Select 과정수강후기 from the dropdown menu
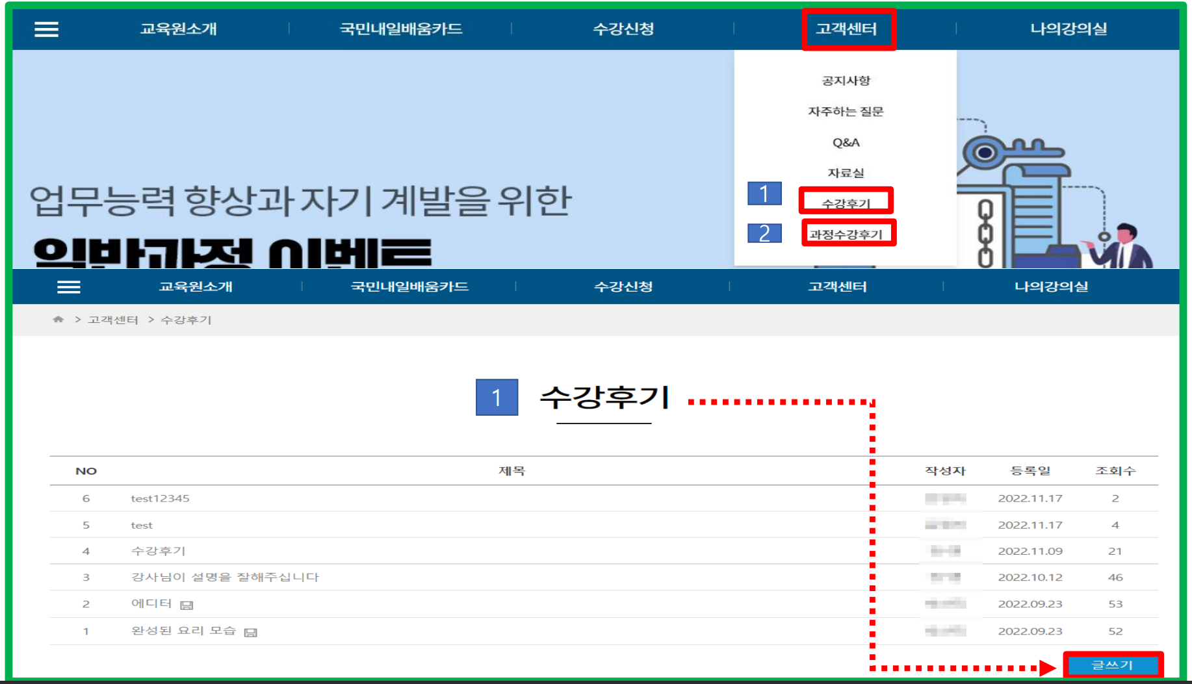 846,234
